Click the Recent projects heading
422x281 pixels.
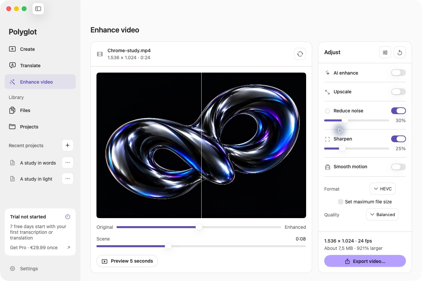click(x=26, y=146)
